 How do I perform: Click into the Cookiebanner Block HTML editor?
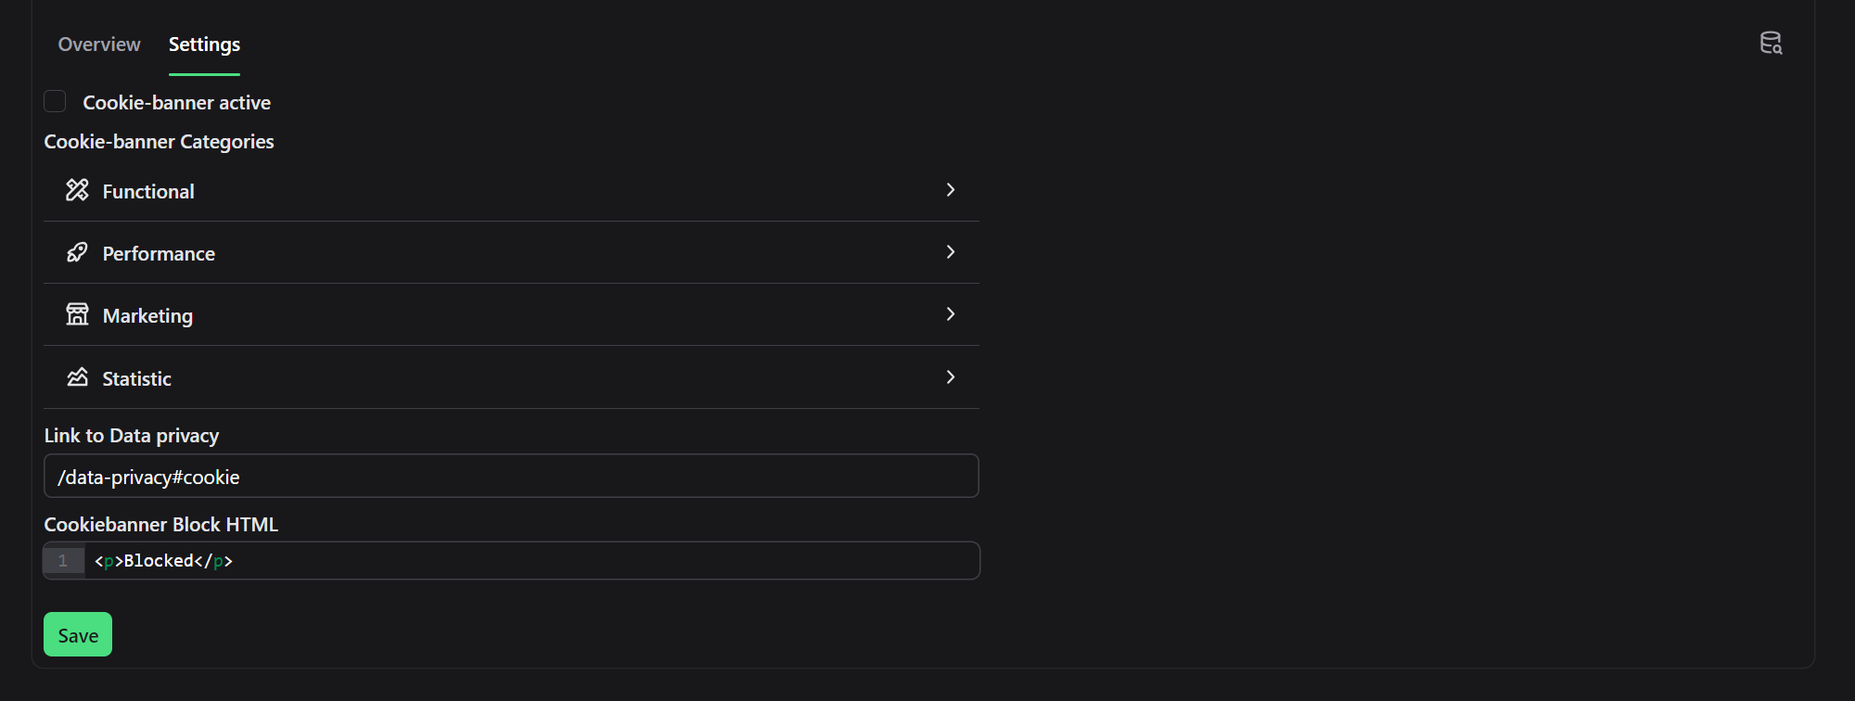click(x=531, y=561)
